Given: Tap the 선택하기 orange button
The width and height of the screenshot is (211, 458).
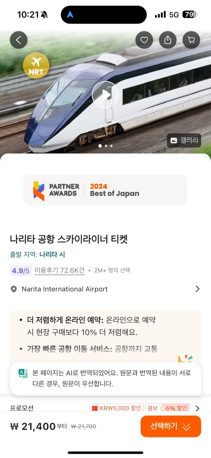Looking at the screenshot, I should pos(171,427).
